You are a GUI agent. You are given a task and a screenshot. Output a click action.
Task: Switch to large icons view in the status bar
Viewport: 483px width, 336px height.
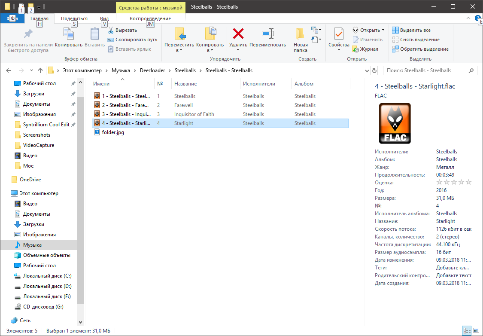pyautogui.click(x=476, y=331)
